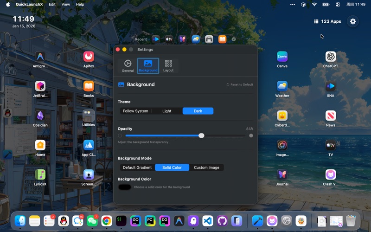Click the settings gear icon
The height and width of the screenshot is (232, 371).
coord(353,21)
